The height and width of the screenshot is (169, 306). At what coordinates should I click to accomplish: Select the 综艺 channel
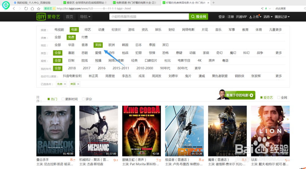[x=88, y=30]
